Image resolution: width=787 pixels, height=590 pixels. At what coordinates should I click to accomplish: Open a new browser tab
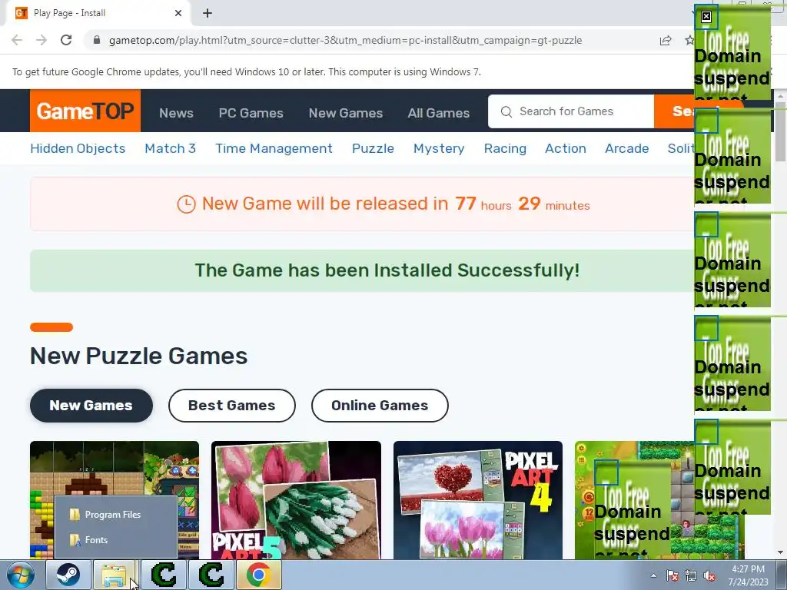(x=208, y=13)
